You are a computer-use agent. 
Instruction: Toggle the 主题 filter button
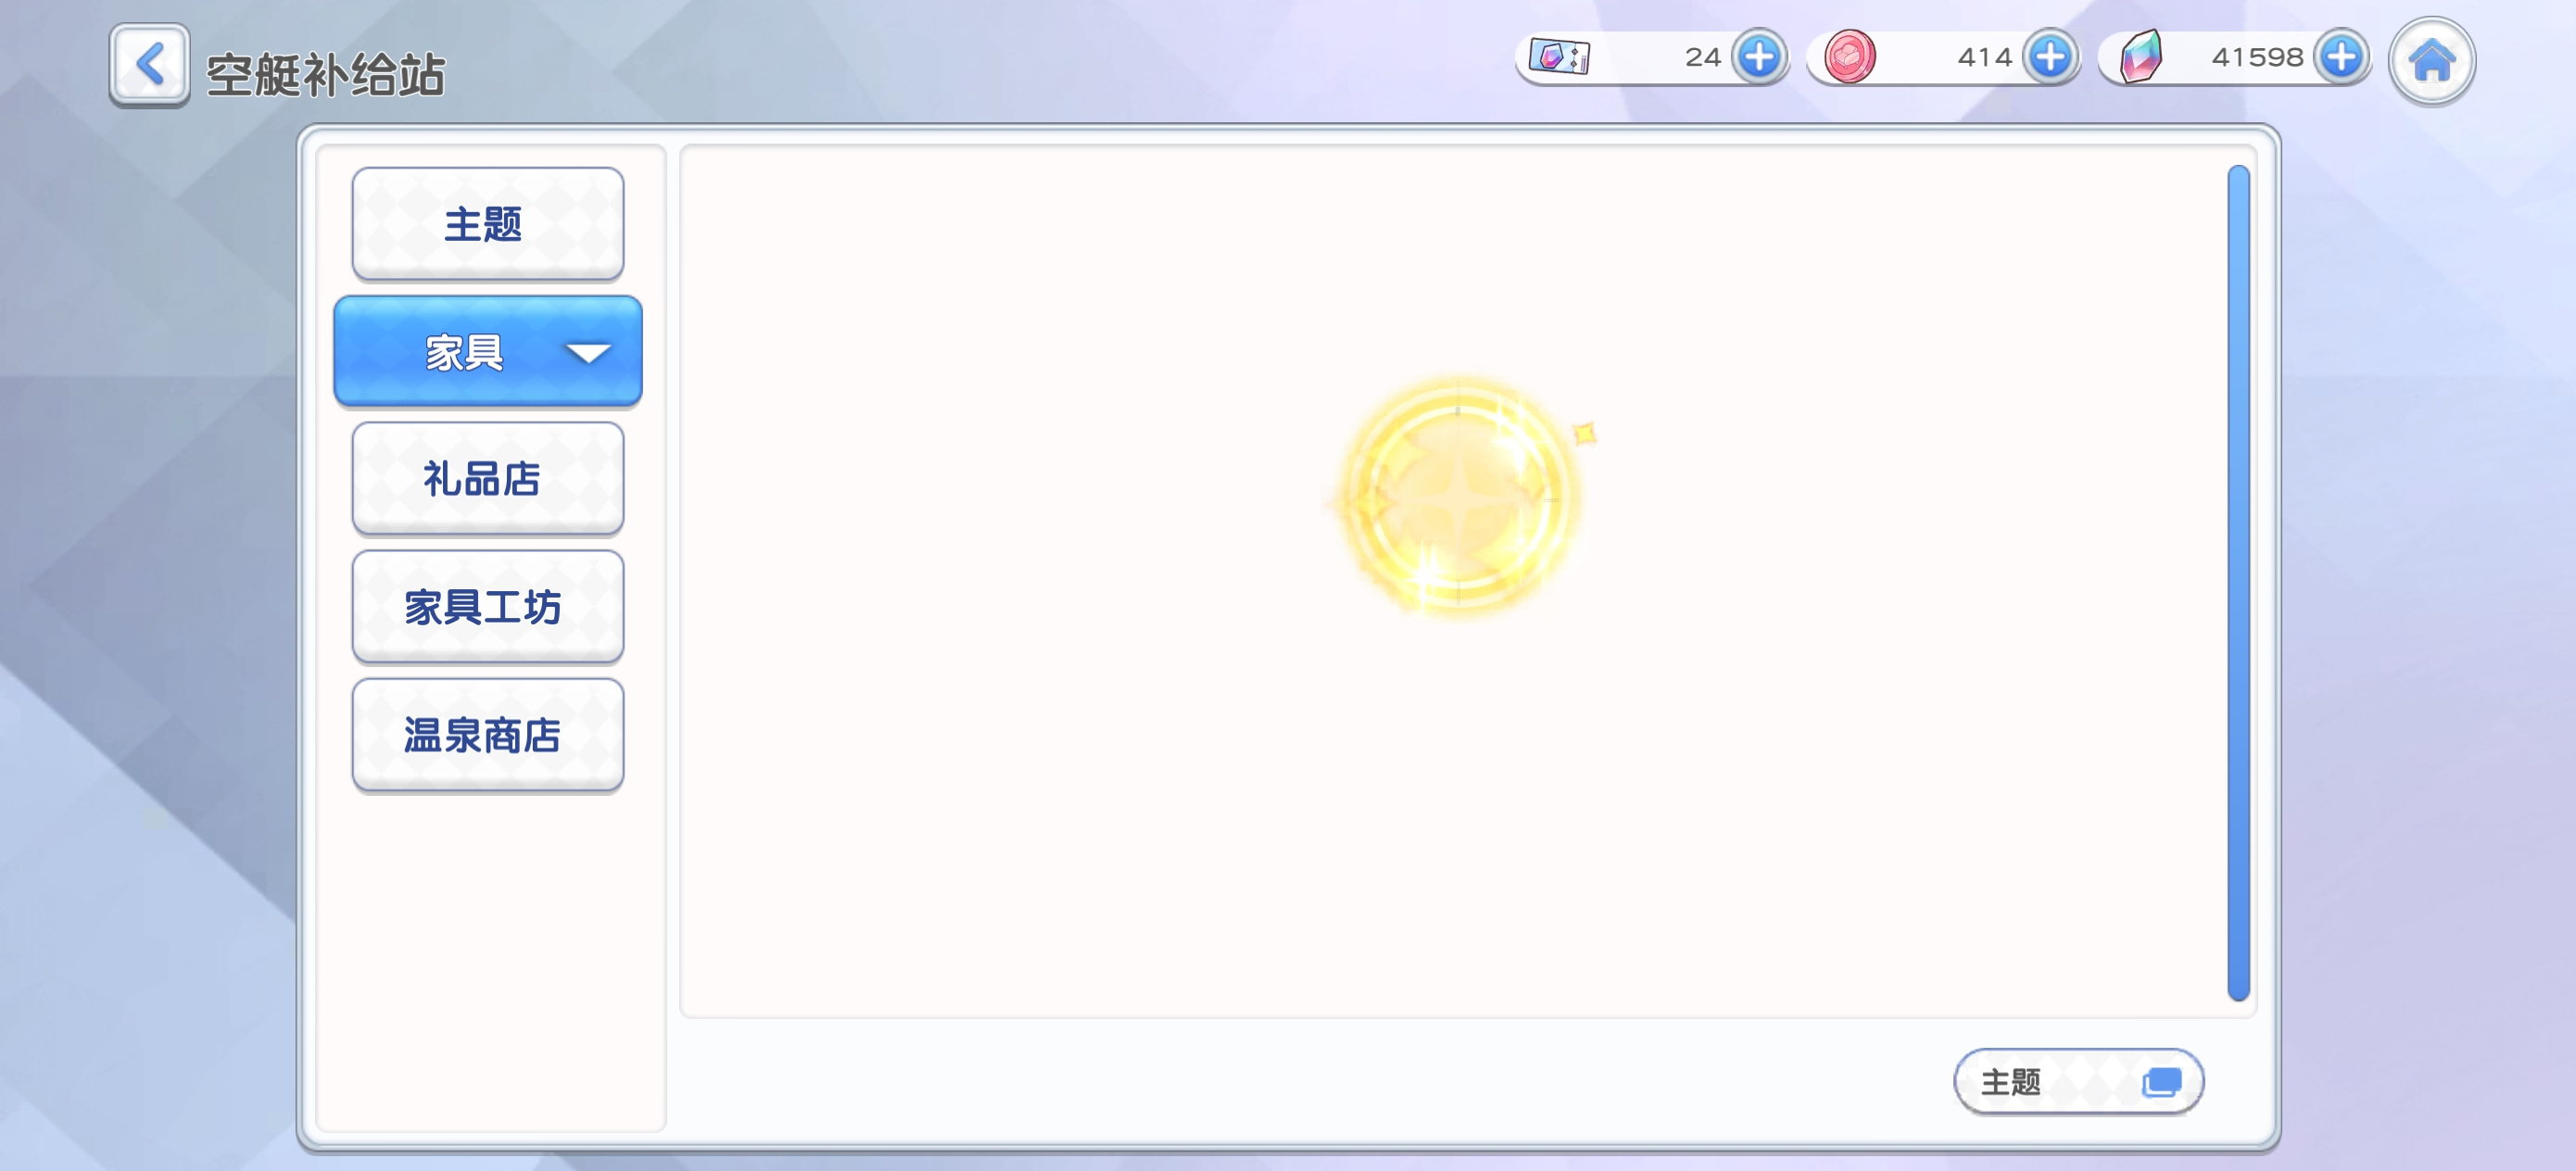point(2078,1081)
